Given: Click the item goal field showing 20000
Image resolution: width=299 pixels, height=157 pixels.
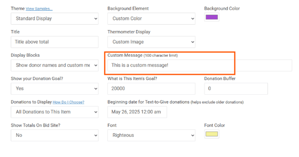Looking at the screenshot, I should tap(151, 89).
